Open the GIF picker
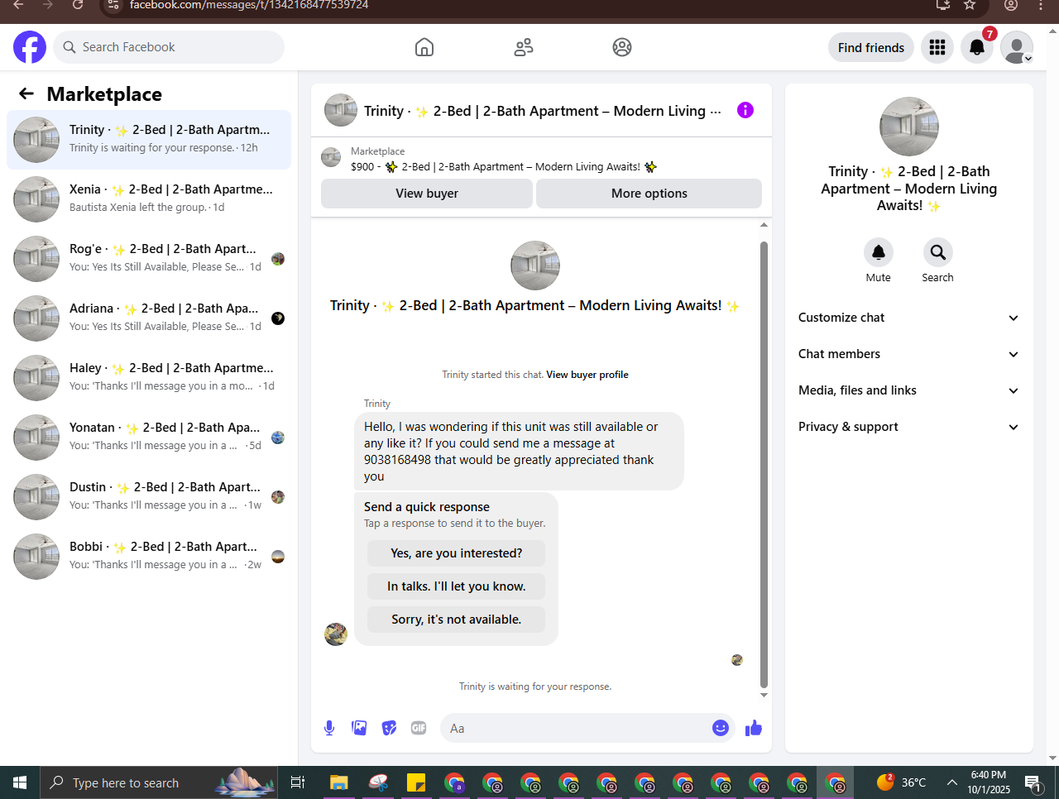The image size is (1059, 799). click(419, 728)
